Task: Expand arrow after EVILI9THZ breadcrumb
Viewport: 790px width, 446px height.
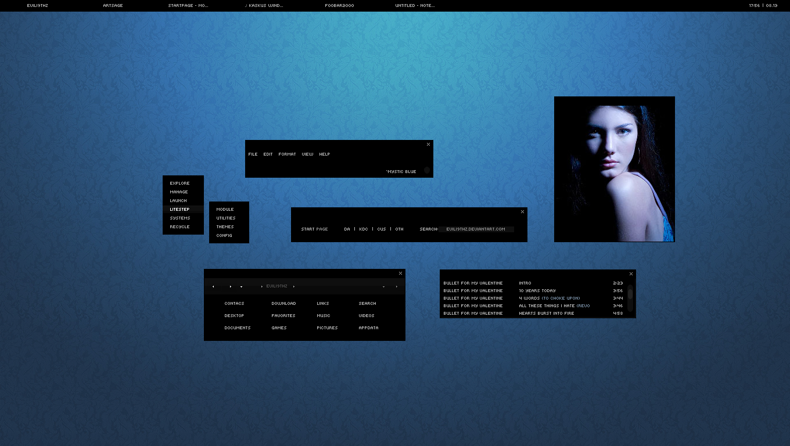Action: (294, 286)
